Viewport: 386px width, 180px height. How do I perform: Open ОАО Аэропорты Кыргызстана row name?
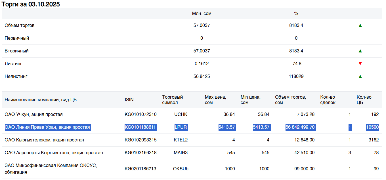54,153
